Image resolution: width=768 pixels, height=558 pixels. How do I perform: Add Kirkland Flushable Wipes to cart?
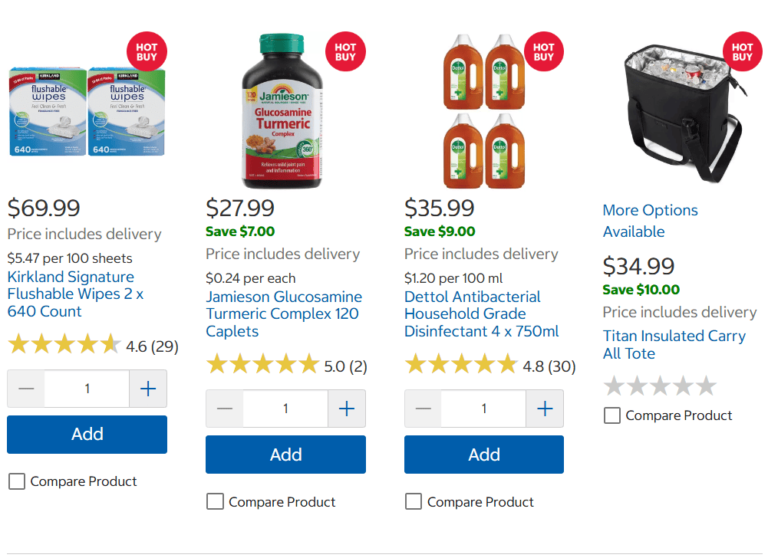(x=87, y=435)
